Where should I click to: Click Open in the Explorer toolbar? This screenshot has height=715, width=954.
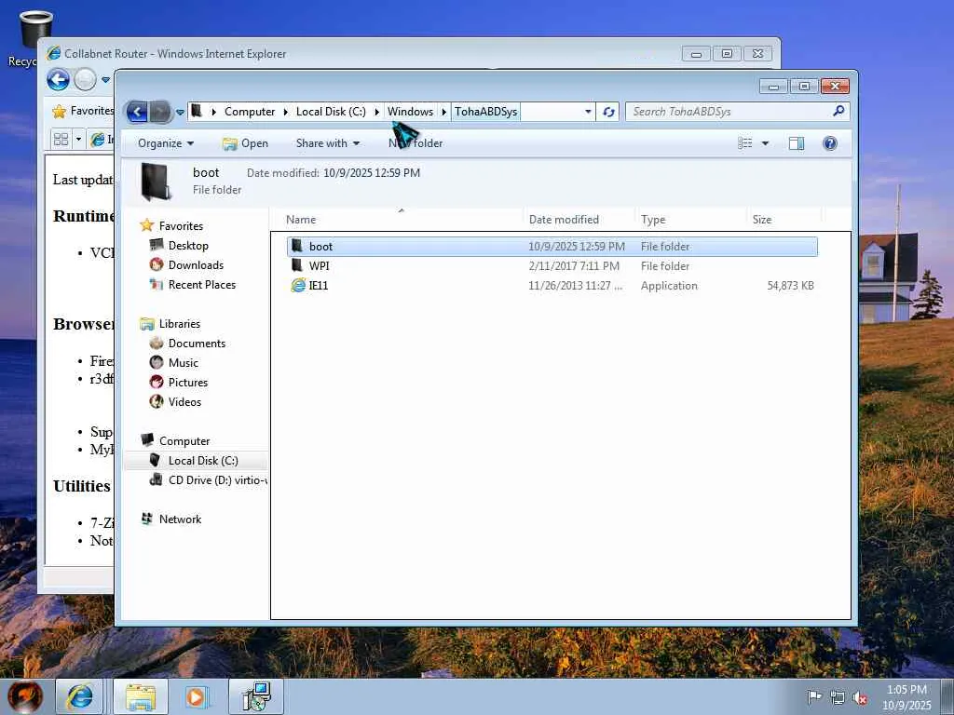246,143
